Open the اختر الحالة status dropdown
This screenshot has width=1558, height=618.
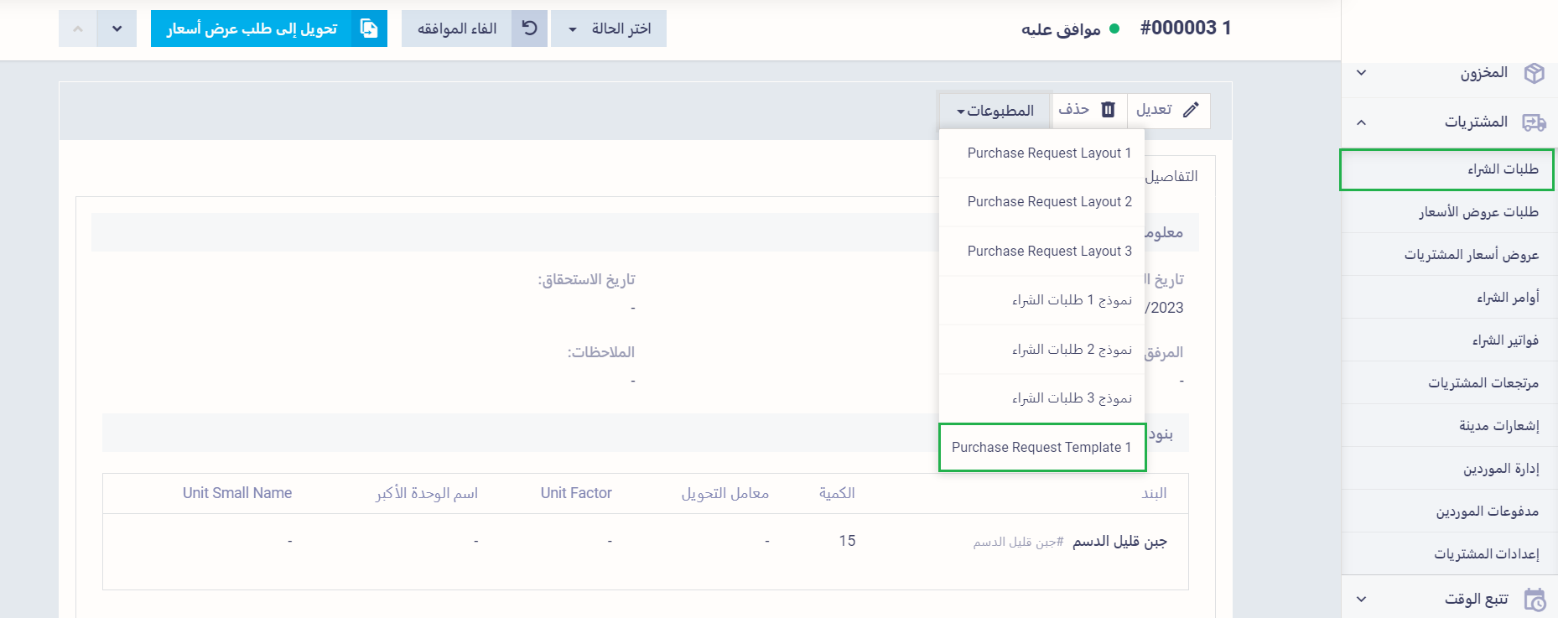click(609, 29)
